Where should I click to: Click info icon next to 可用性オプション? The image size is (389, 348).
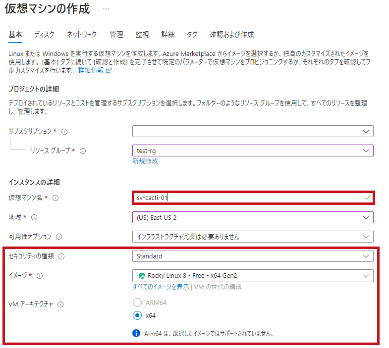point(59,237)
